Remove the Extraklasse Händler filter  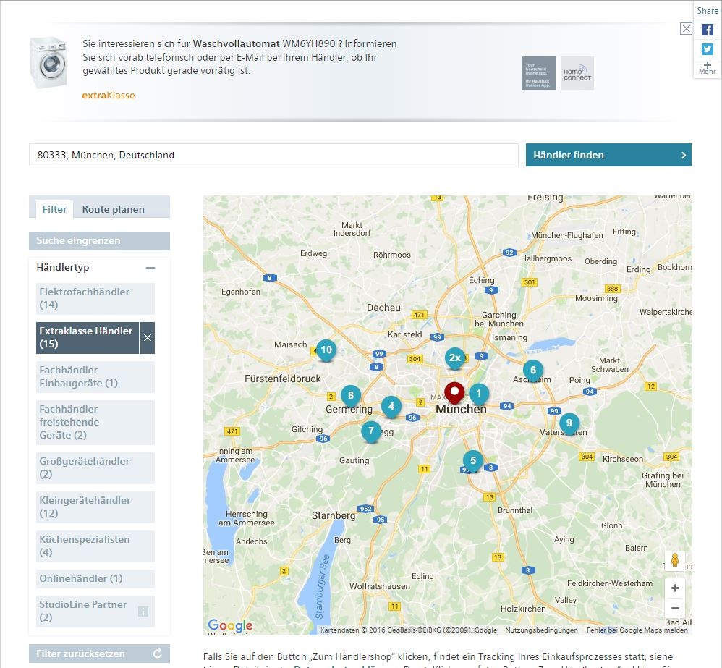pos(148,338)
